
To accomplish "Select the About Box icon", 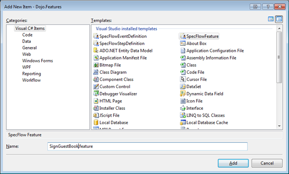I will (183, 43).
